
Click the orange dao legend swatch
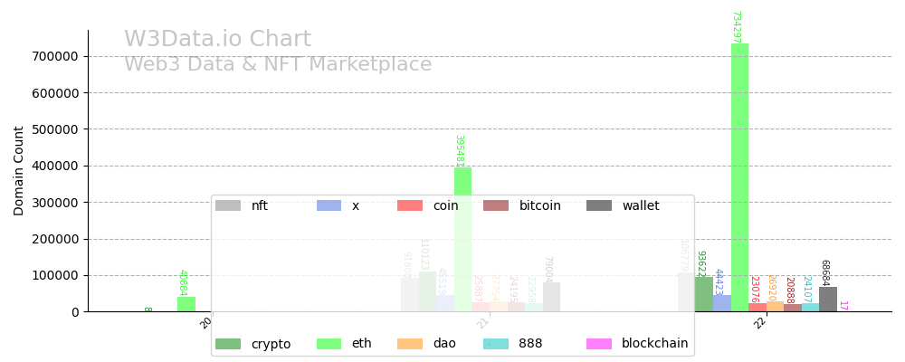(410, 344)
